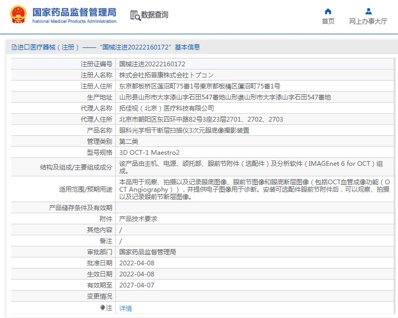Image resolution: width=398 pixels, height=318 pixels.
Task: Click the 3D OCT-1 Maestro2 model cell
Action: pos(150,153)
